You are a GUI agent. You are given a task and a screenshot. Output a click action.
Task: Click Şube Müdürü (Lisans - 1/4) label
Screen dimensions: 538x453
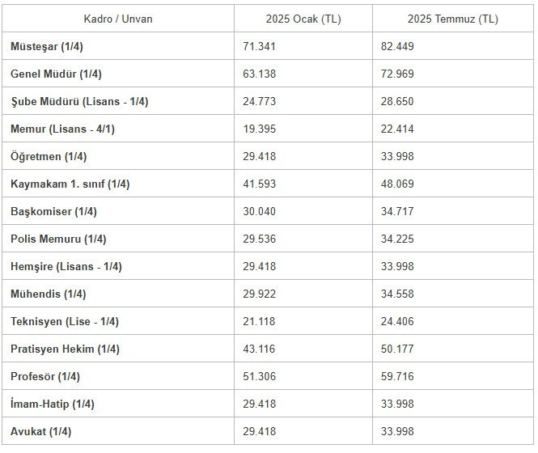point(79,102)
